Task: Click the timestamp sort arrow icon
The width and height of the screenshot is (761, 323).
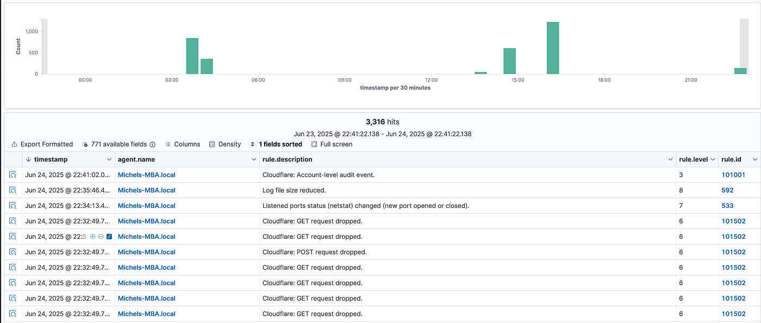Action: (29, 160)
